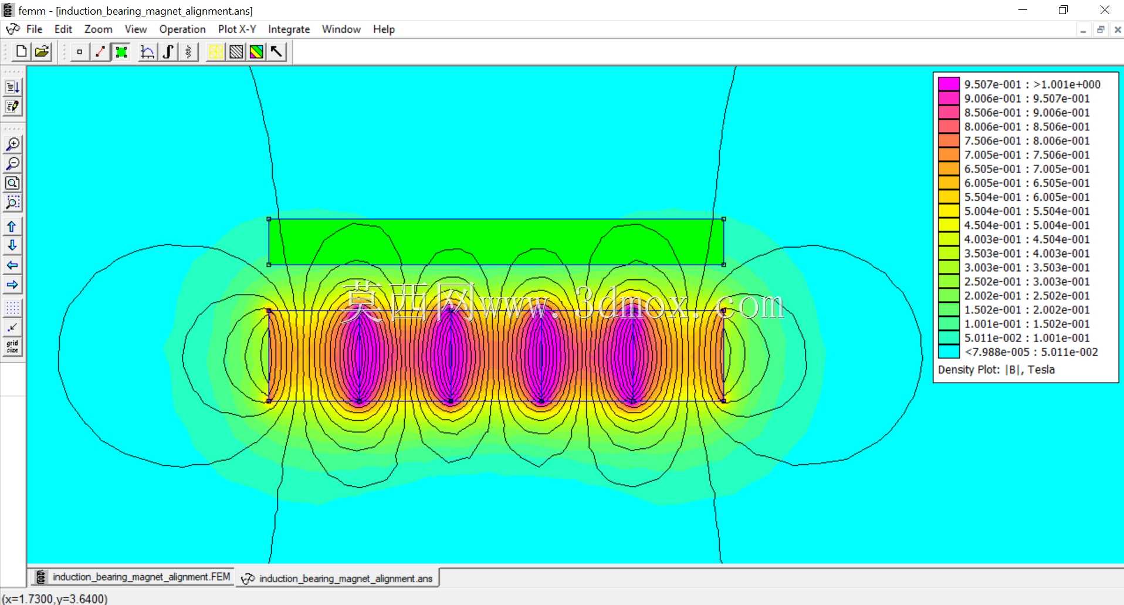Open the circuit properties coil icon
Viewport: 1124px width, 605px height.
coord(188,52)
